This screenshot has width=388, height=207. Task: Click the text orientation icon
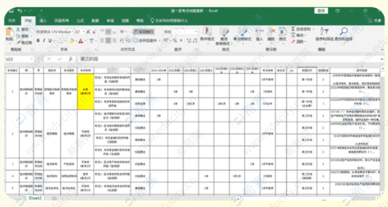[122, 32]
